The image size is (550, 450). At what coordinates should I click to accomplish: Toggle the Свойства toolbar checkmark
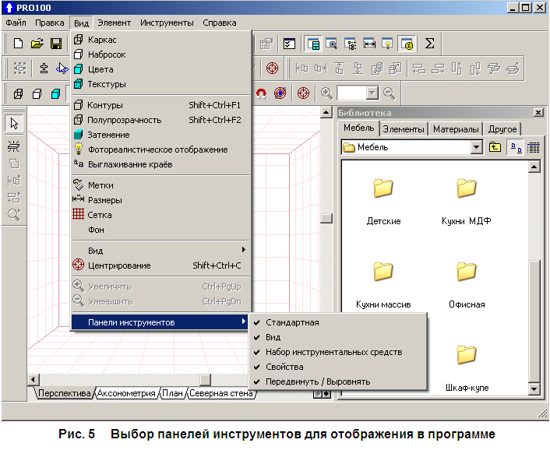click(284, 367)
